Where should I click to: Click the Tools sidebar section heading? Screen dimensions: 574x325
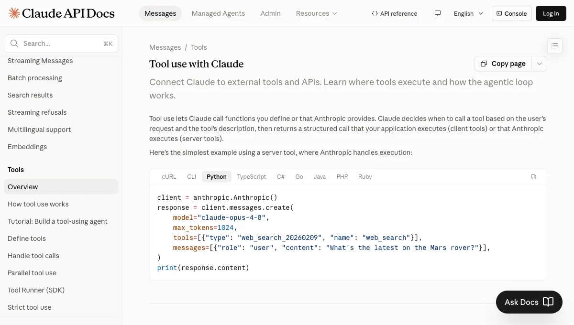click(16, 170)
